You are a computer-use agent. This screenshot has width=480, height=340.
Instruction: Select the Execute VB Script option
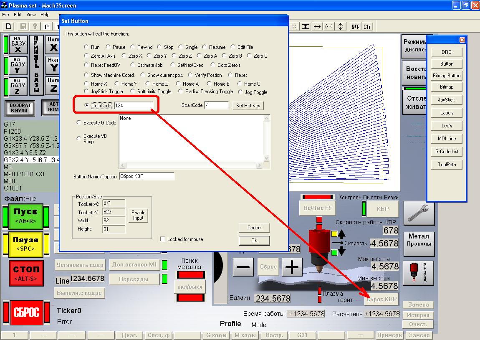pyautogui.click(x=78, y=138)
